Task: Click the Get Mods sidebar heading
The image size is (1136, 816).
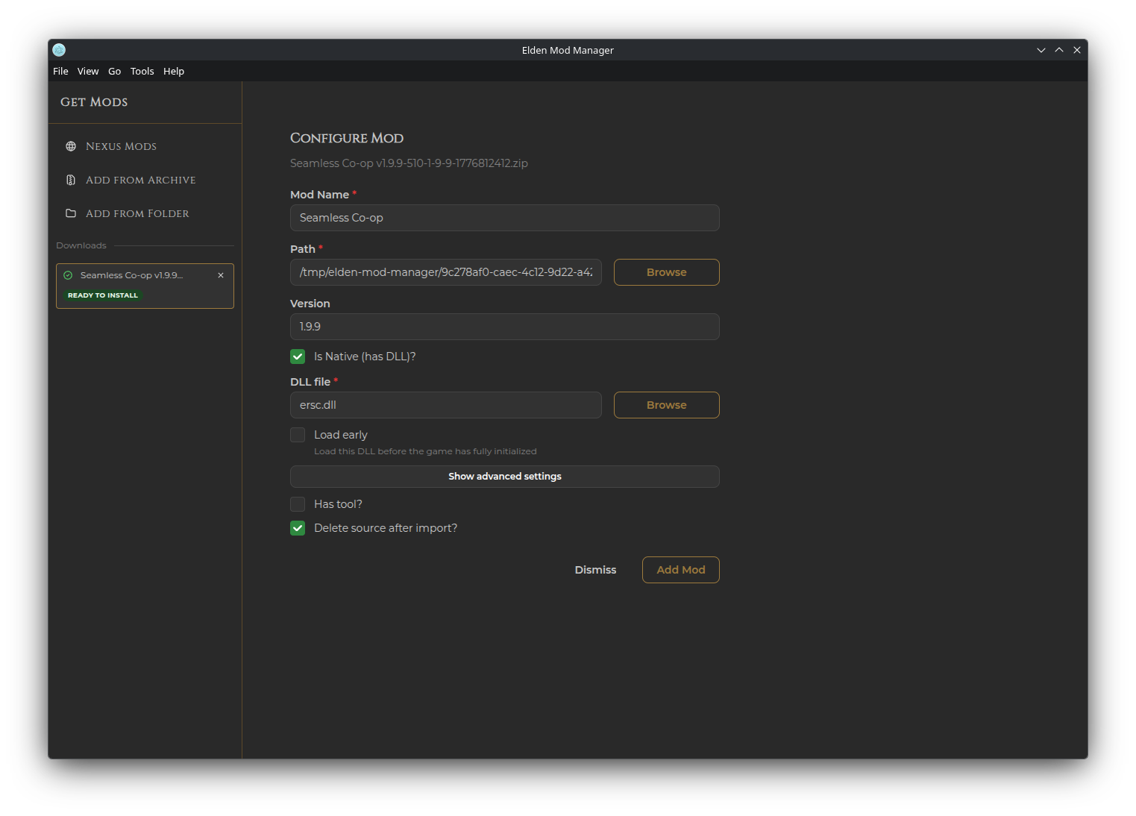Action: (x=94, y=102)
